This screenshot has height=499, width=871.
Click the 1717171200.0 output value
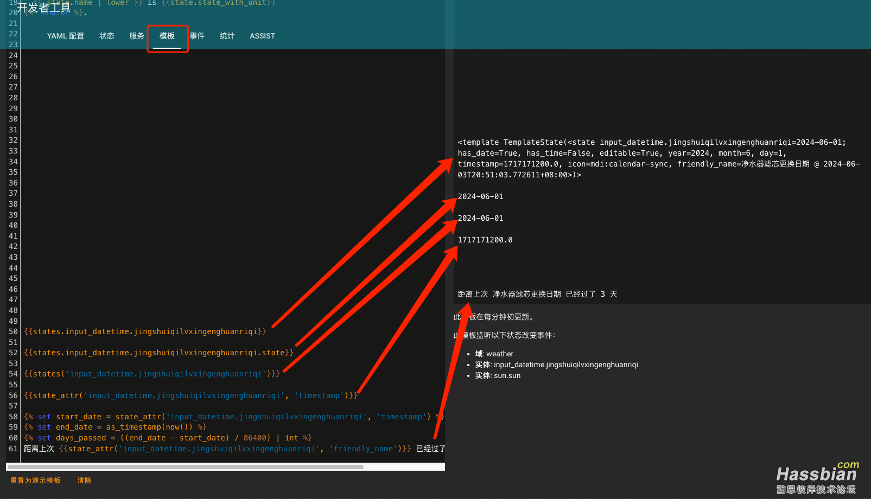coord(485,240)
